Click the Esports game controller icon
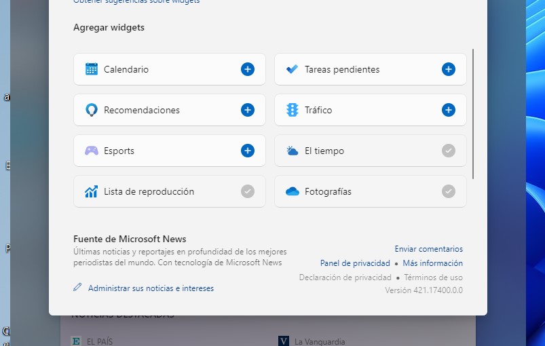Viewport: 545px width, 346px height. click(92, 151)
